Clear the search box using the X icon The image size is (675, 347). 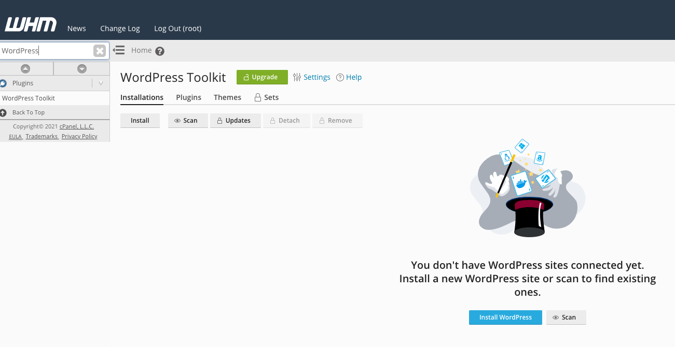click(99, 50)
